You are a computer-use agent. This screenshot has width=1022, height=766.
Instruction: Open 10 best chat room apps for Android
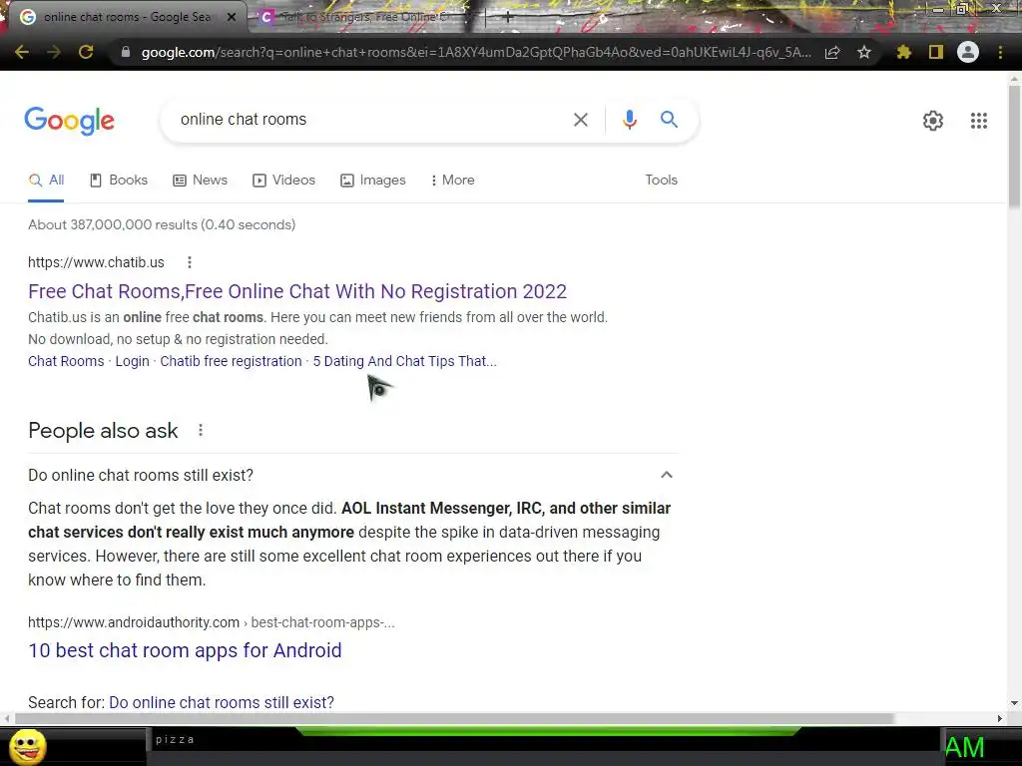click(185, 650)
